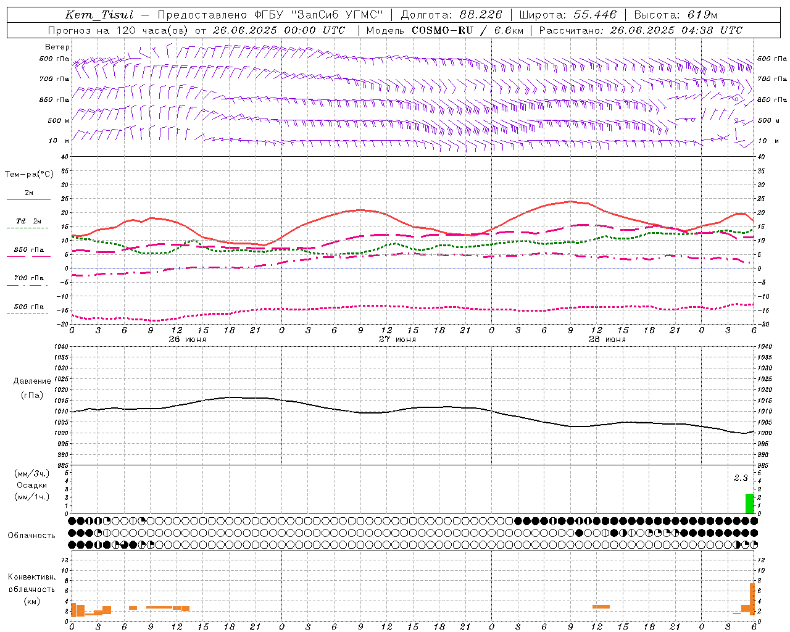Click the 700 гПа temperature legend entry
This screenshot has height=632, width=790.
click(28, 278)
